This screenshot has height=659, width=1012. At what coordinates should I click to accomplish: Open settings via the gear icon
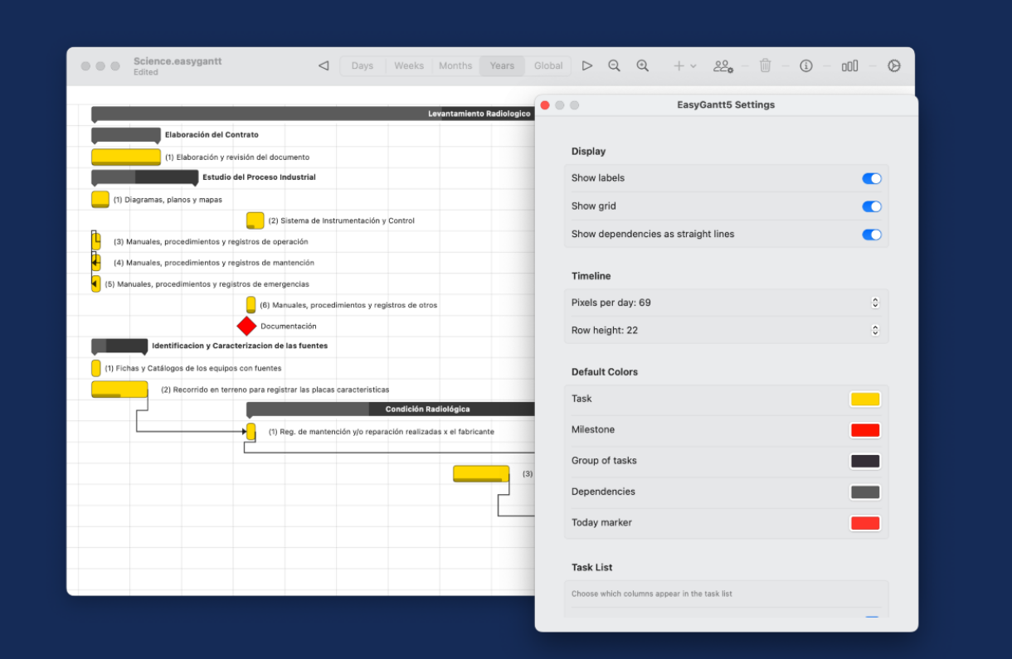click(893, 65)
